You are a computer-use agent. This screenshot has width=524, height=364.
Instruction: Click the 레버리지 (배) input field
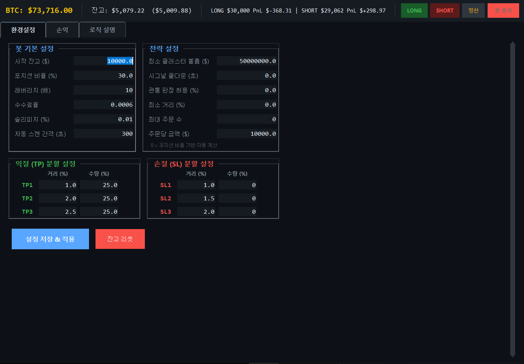point(104,90)
